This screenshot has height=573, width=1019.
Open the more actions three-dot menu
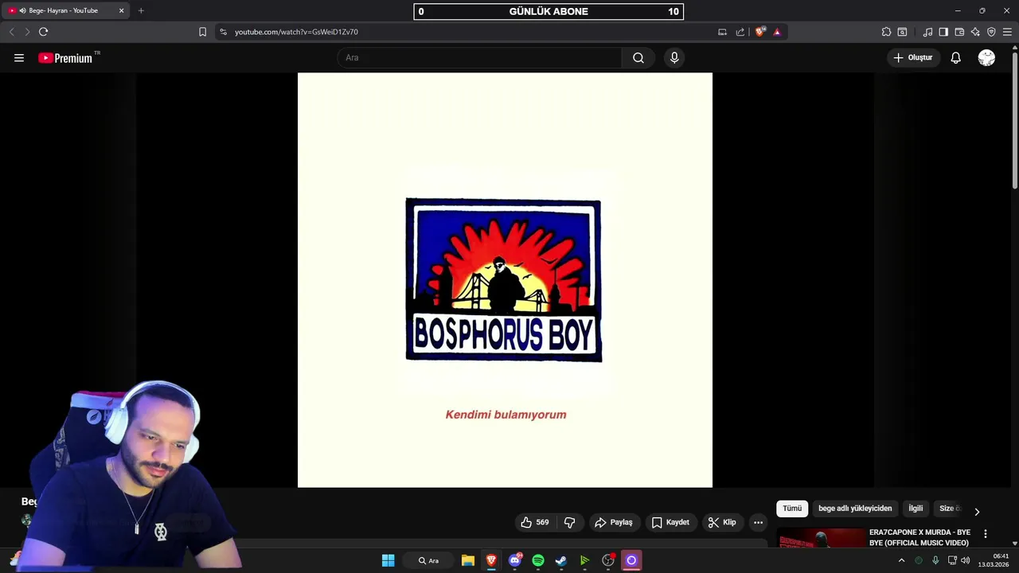tap(758, 522)
